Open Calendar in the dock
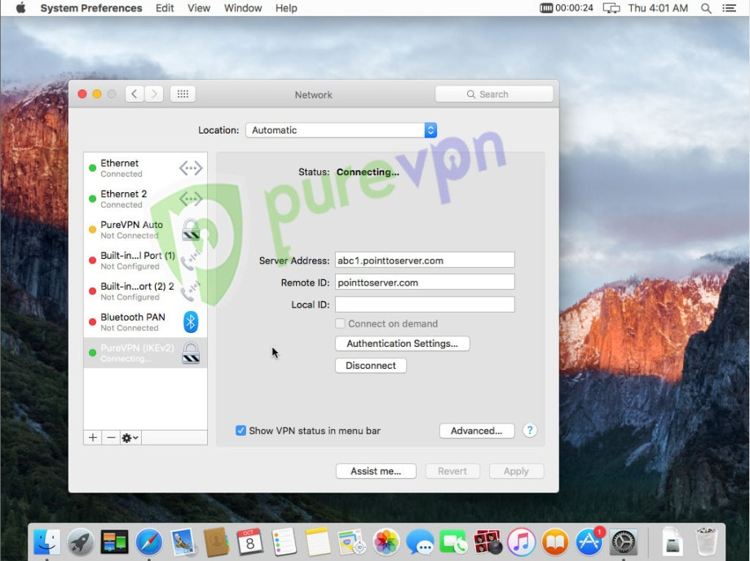The width and height of the screenshot is (750, 561). pyautogui.click(x=249, y=542)
